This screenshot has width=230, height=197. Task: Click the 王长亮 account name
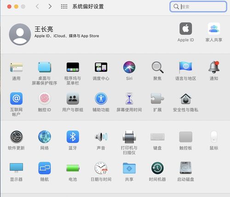tap(44, 29)
